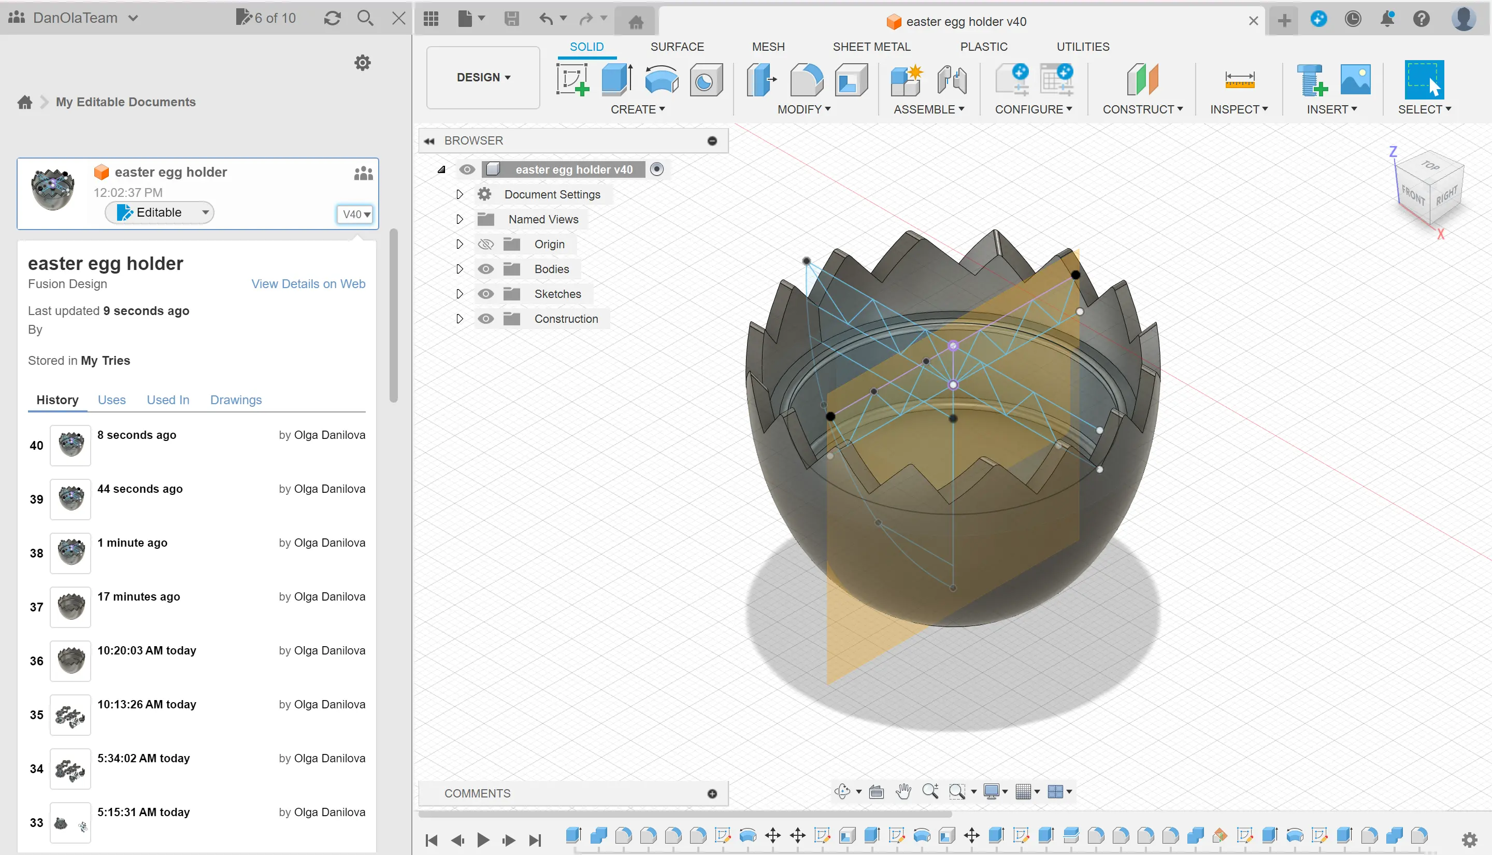Click the Fillet tool in Modify

click(807, 80)
